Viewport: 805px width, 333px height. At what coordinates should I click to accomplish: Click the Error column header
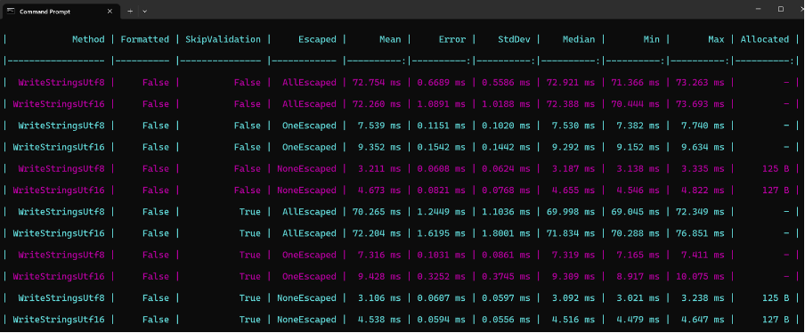click(451, 39)
